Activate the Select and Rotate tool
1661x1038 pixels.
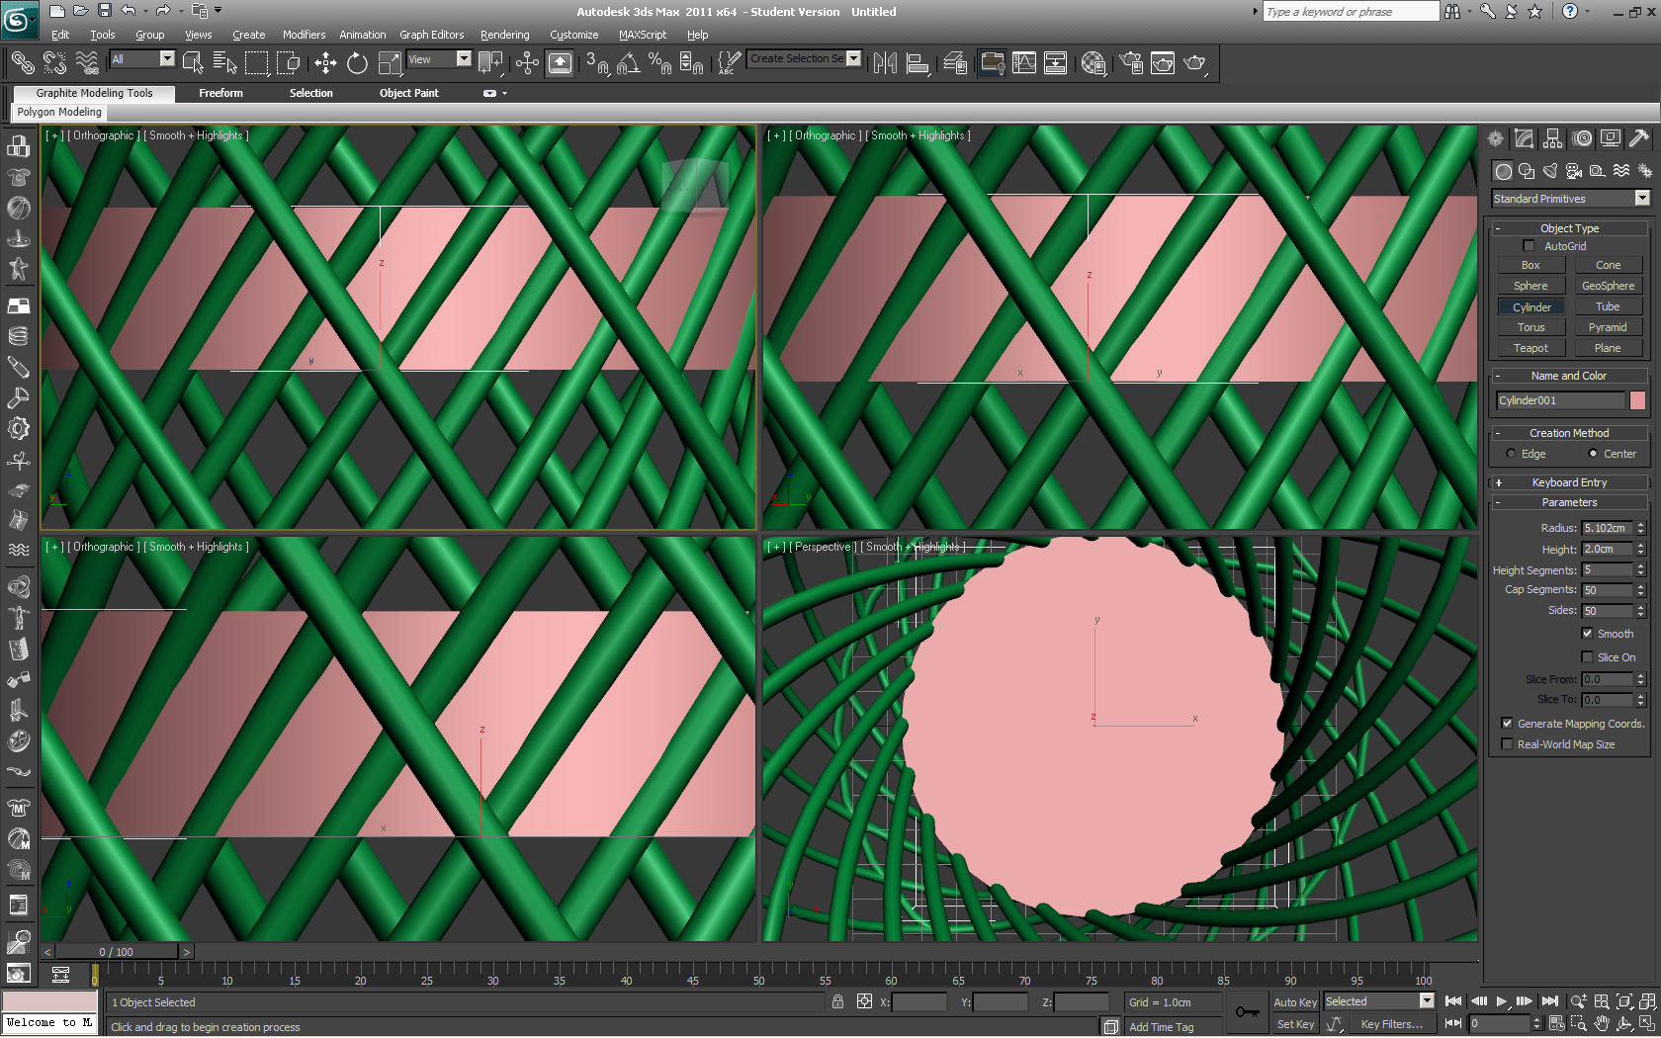(x=357, y=63)
